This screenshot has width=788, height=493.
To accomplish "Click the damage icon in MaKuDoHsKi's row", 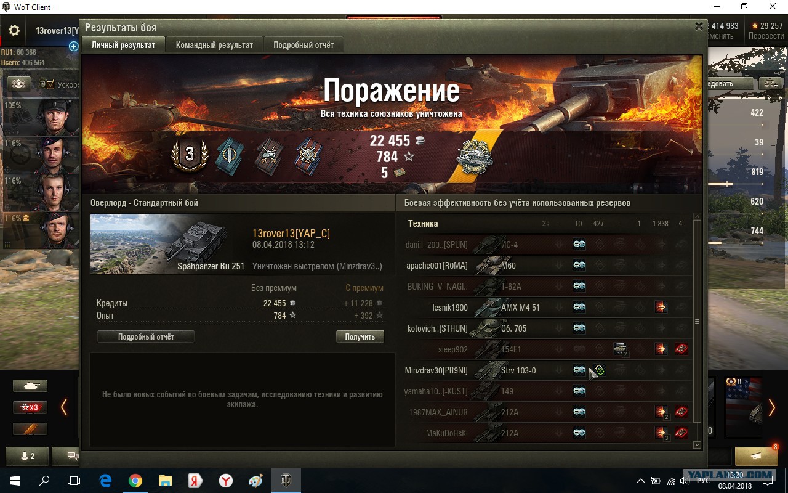I will 661,433.
